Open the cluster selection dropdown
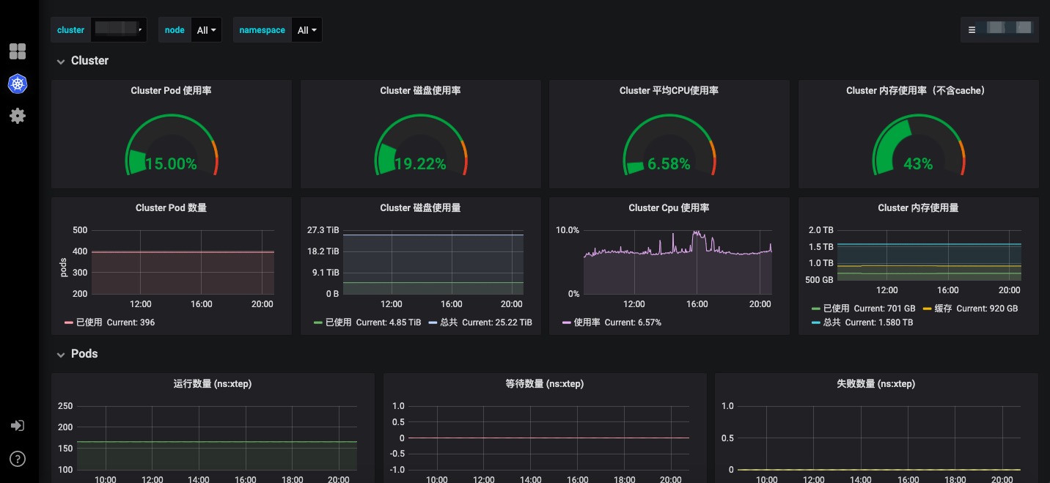Screen dimensions: 1050x483 pos(119,29)
